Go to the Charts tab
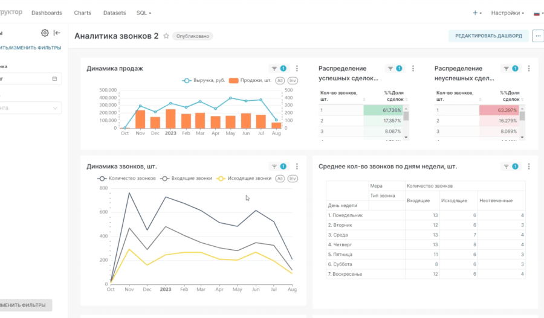Image resolution: width=544 pixels, height=318 pixels. [x=83, y=13]
